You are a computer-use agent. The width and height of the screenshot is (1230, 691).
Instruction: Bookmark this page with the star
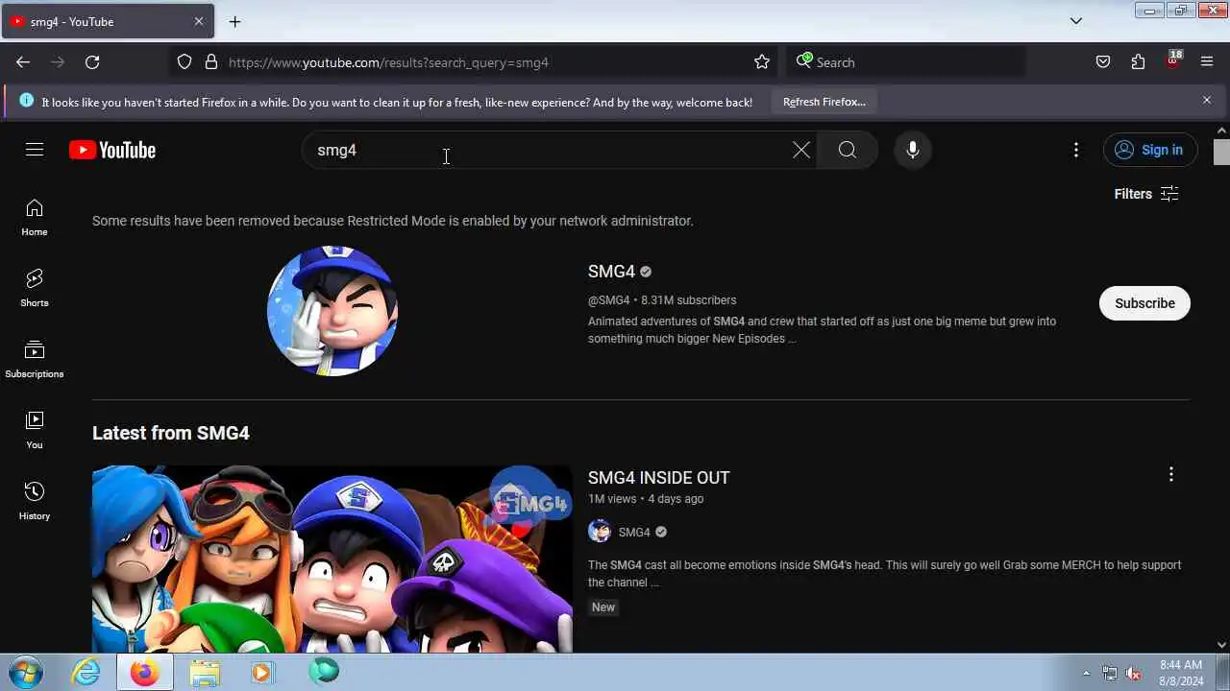tap(762, 62)
